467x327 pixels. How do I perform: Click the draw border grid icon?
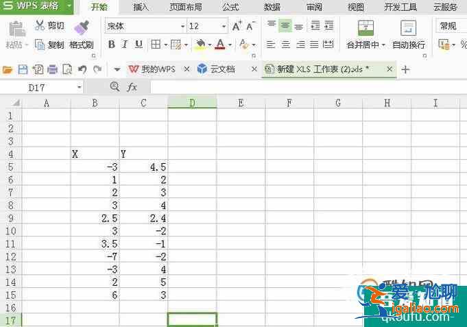176,45
